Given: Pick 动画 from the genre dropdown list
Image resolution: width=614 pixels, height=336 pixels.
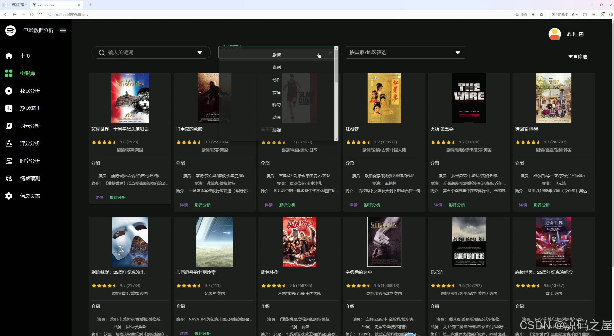Looking at the screenshot, I should 276,117.
